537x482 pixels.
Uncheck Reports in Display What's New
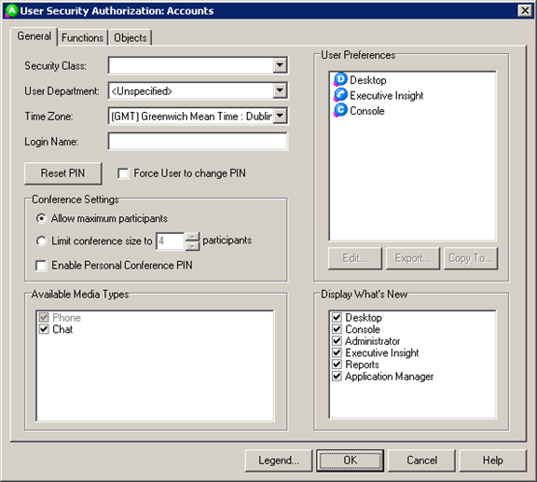coord(337,365)
